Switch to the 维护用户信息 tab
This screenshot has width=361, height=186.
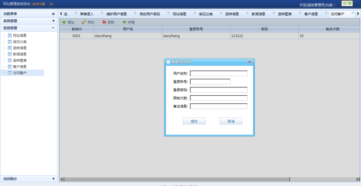[x=116, y=14]
